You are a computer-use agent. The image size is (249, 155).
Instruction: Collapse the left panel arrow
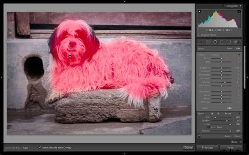click(1, 78)
